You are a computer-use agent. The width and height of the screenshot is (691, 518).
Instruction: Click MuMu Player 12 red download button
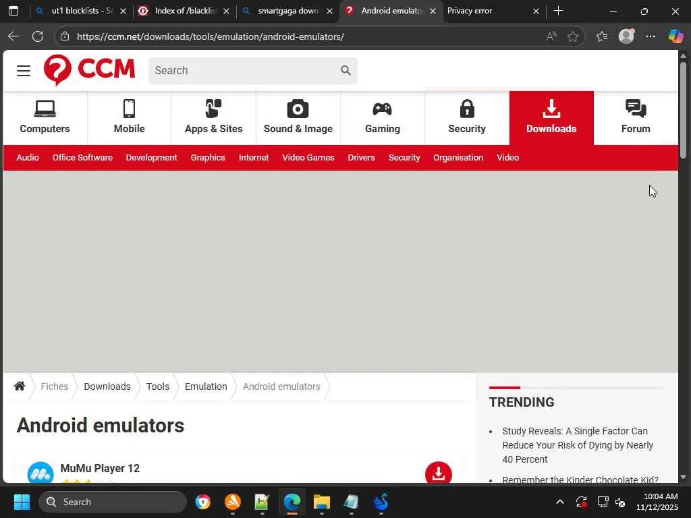(x=439, y=473)
